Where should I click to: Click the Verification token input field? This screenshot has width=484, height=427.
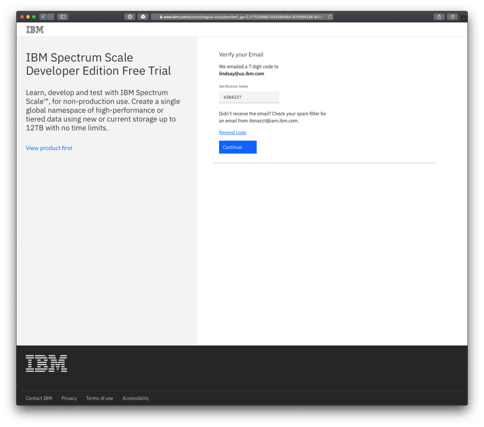(x=249, y=97)
